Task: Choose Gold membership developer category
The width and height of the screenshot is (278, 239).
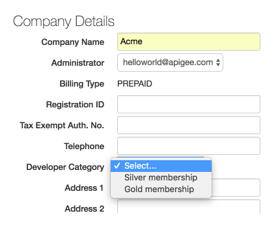Action: (x=161, y=190)
